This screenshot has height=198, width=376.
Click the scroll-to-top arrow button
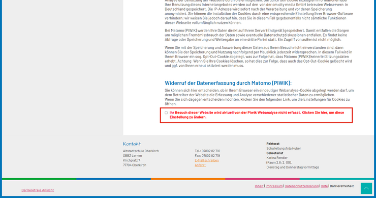pyautogui.click(x=366, y=188)
